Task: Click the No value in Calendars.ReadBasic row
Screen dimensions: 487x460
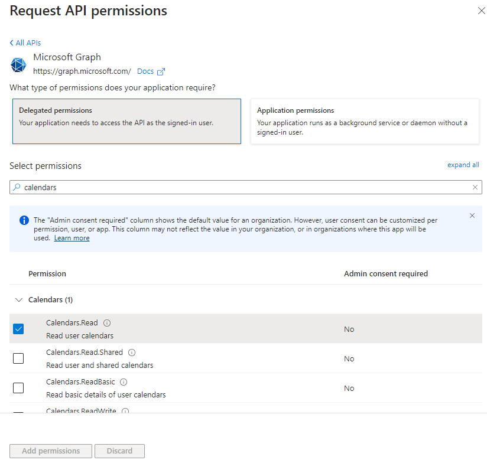Action: [x=349, y=389]
